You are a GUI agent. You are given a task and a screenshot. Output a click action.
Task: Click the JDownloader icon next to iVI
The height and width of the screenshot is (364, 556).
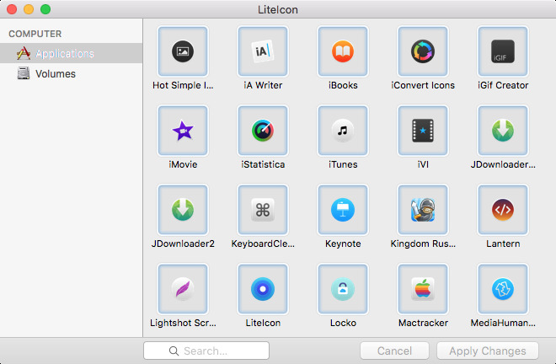click(x=503, y=131)
